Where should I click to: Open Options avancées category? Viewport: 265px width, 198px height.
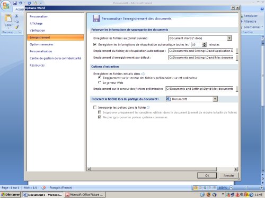pyautogui.click(x=56, y=44)
